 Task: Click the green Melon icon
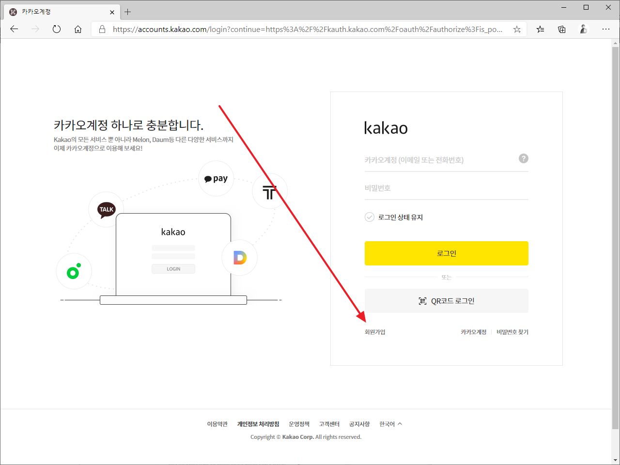(74, 271)
